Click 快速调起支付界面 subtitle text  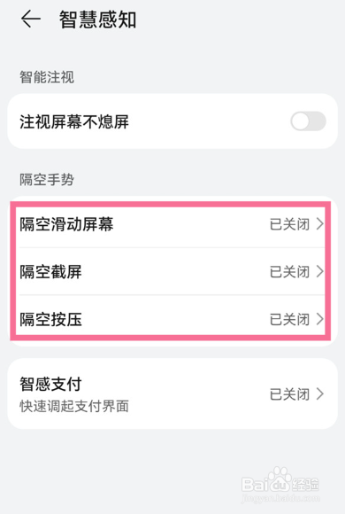click(x=74, y=406)
